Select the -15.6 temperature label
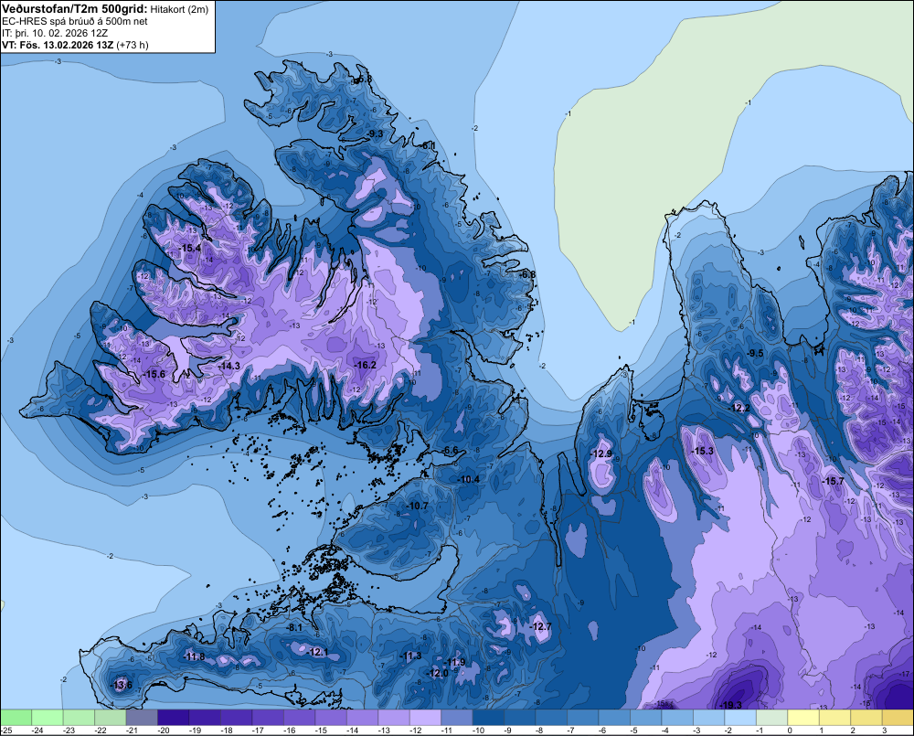 154,375
